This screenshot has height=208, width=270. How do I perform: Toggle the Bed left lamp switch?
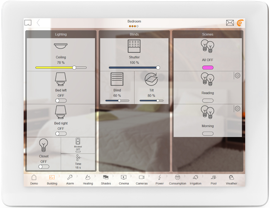pyautogui.click(x=61, y=101)
